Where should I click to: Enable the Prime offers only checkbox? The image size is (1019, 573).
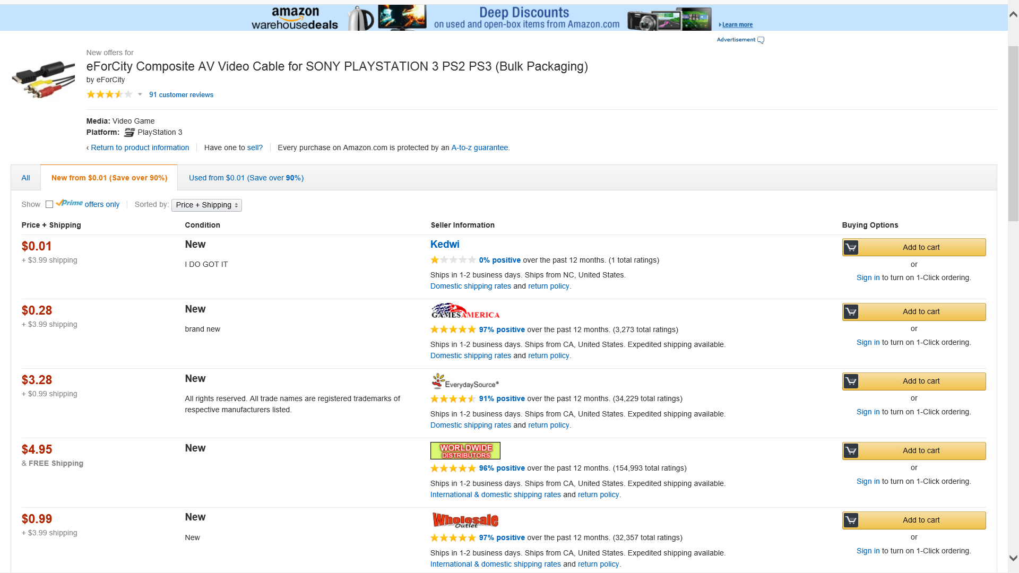(x=49, y=204)
